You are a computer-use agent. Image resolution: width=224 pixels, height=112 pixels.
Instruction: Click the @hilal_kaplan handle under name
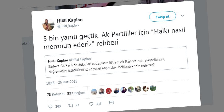[x=68, y=26]
